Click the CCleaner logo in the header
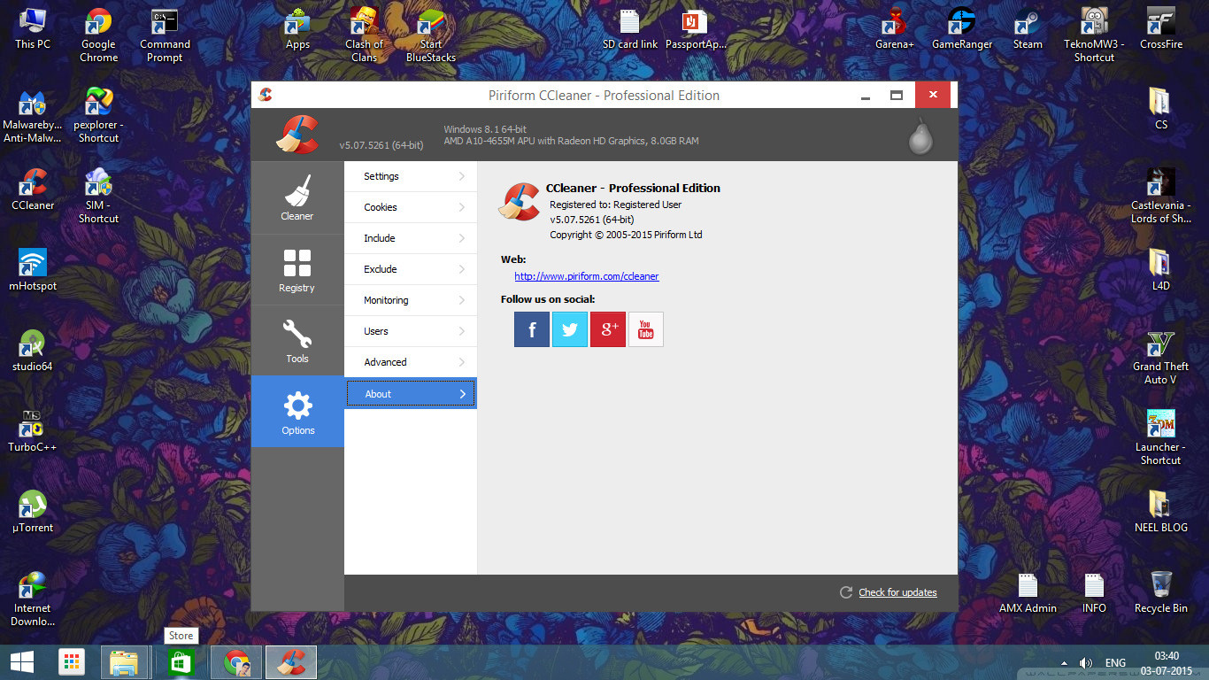This screenshot has height=680, width=1209. pos(298,135)
